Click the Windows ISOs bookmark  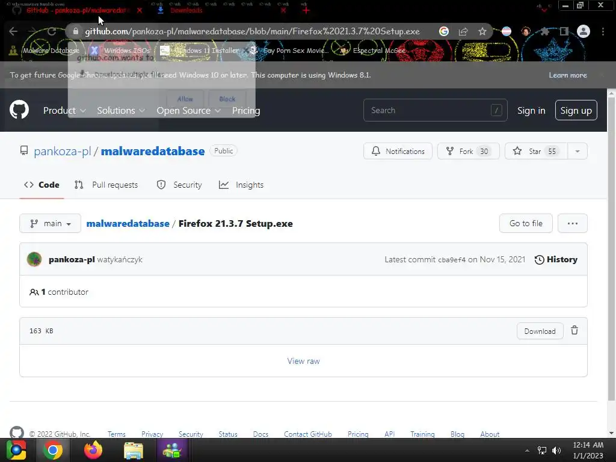(120, 51)
